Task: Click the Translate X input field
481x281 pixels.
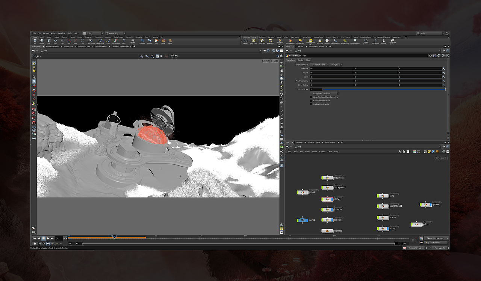Action: [x=331, y=68]
